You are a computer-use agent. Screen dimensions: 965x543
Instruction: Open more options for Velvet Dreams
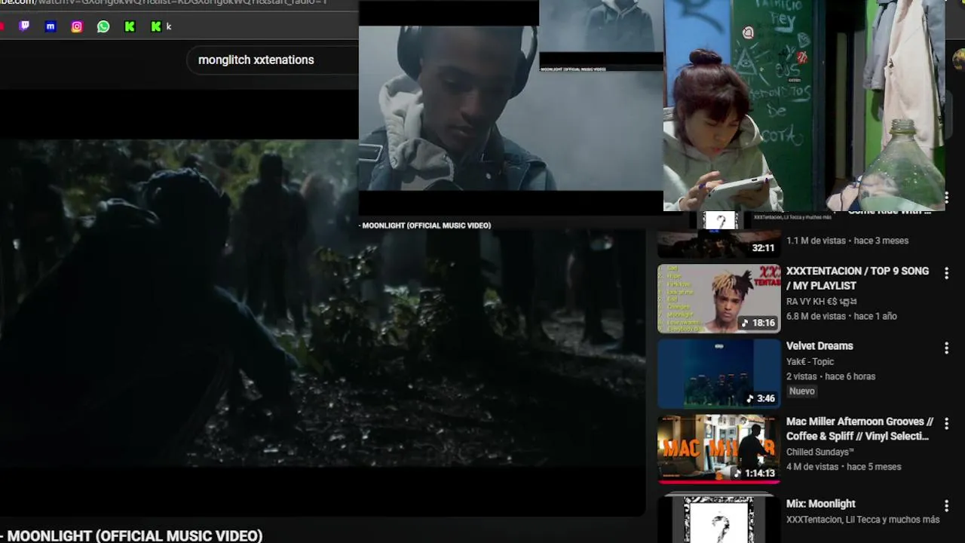point(946,348)
